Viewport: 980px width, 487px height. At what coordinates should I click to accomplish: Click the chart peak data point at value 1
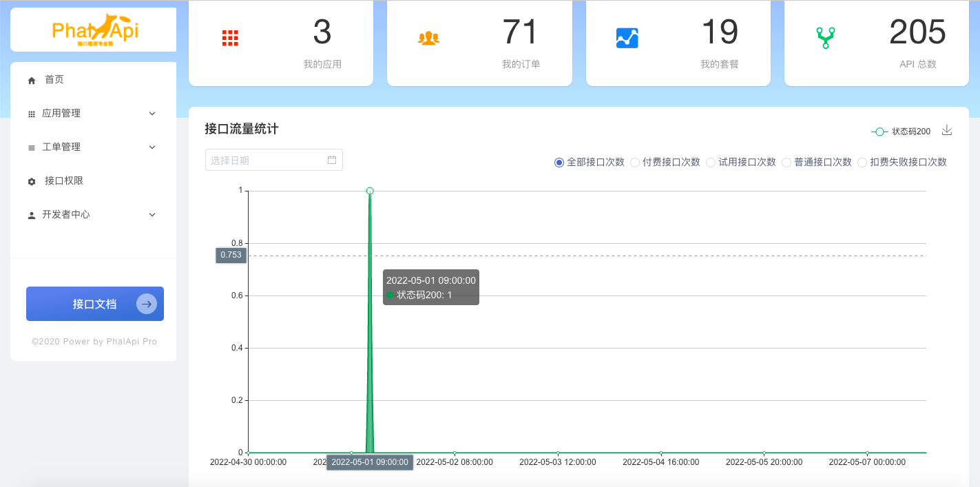(370, 191)
